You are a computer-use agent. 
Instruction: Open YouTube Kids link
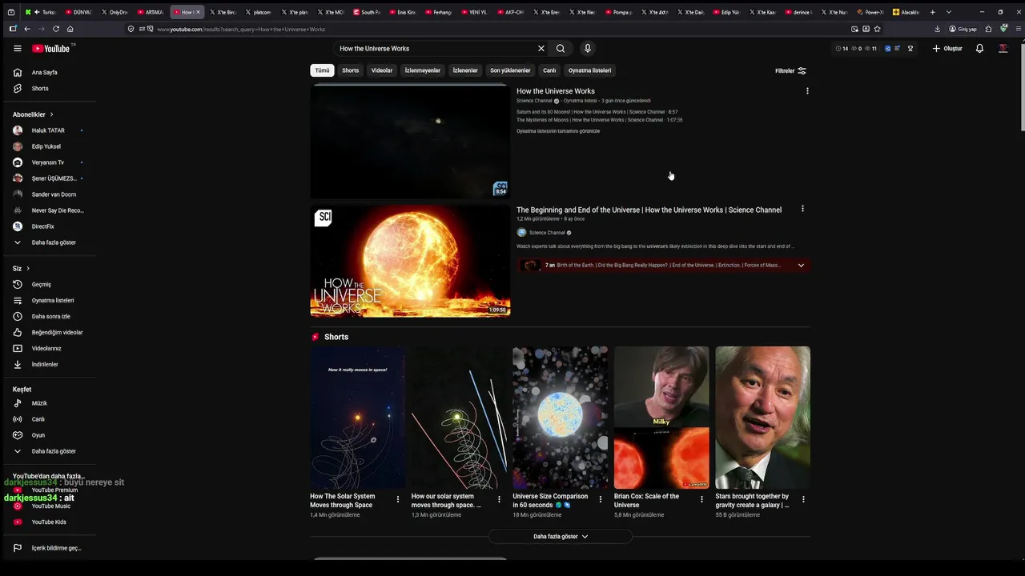50,522
